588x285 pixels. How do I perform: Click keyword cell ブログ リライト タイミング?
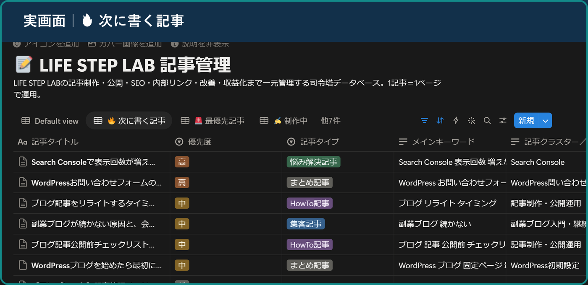(x=447, y=203)
